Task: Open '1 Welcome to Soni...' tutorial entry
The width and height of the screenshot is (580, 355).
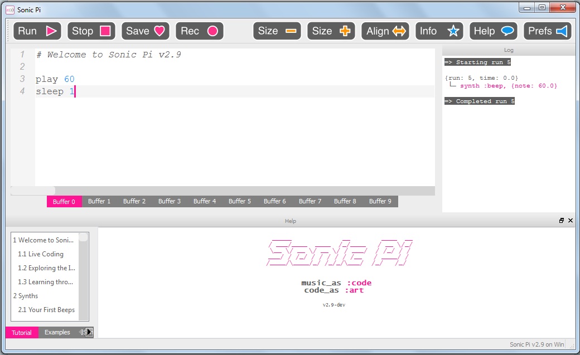Action: click(45, 240)
